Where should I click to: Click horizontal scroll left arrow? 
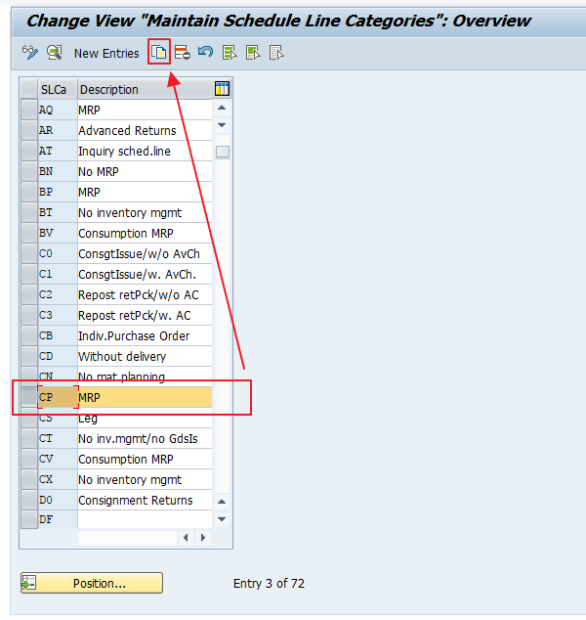pos(186,538)
